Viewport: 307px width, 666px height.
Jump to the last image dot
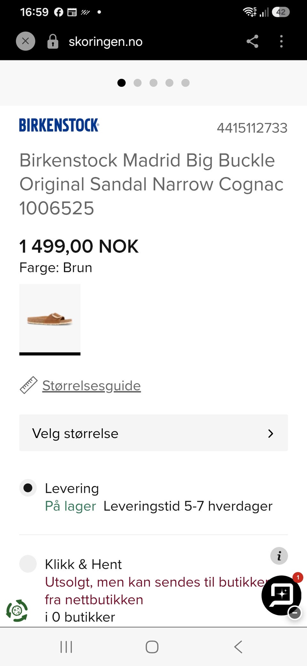(185, 83)
